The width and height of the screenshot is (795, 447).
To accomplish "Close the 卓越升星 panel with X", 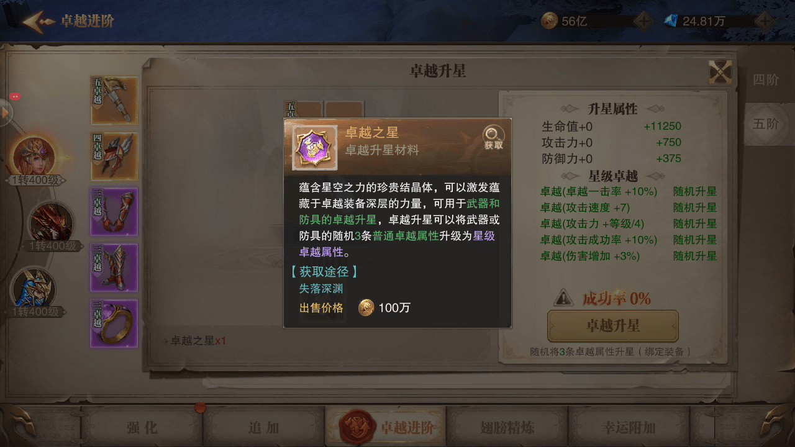I will click(720, 72).
